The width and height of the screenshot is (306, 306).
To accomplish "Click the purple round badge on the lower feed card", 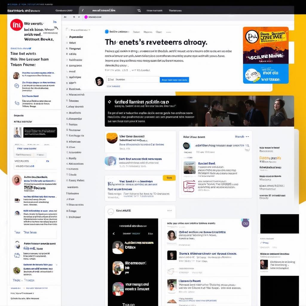I will click(245, 223).
